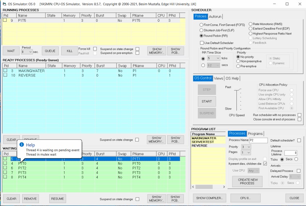Select RR time slice in secs radio
The height and width of the screenshot is (206, 306).
(203, 65)
